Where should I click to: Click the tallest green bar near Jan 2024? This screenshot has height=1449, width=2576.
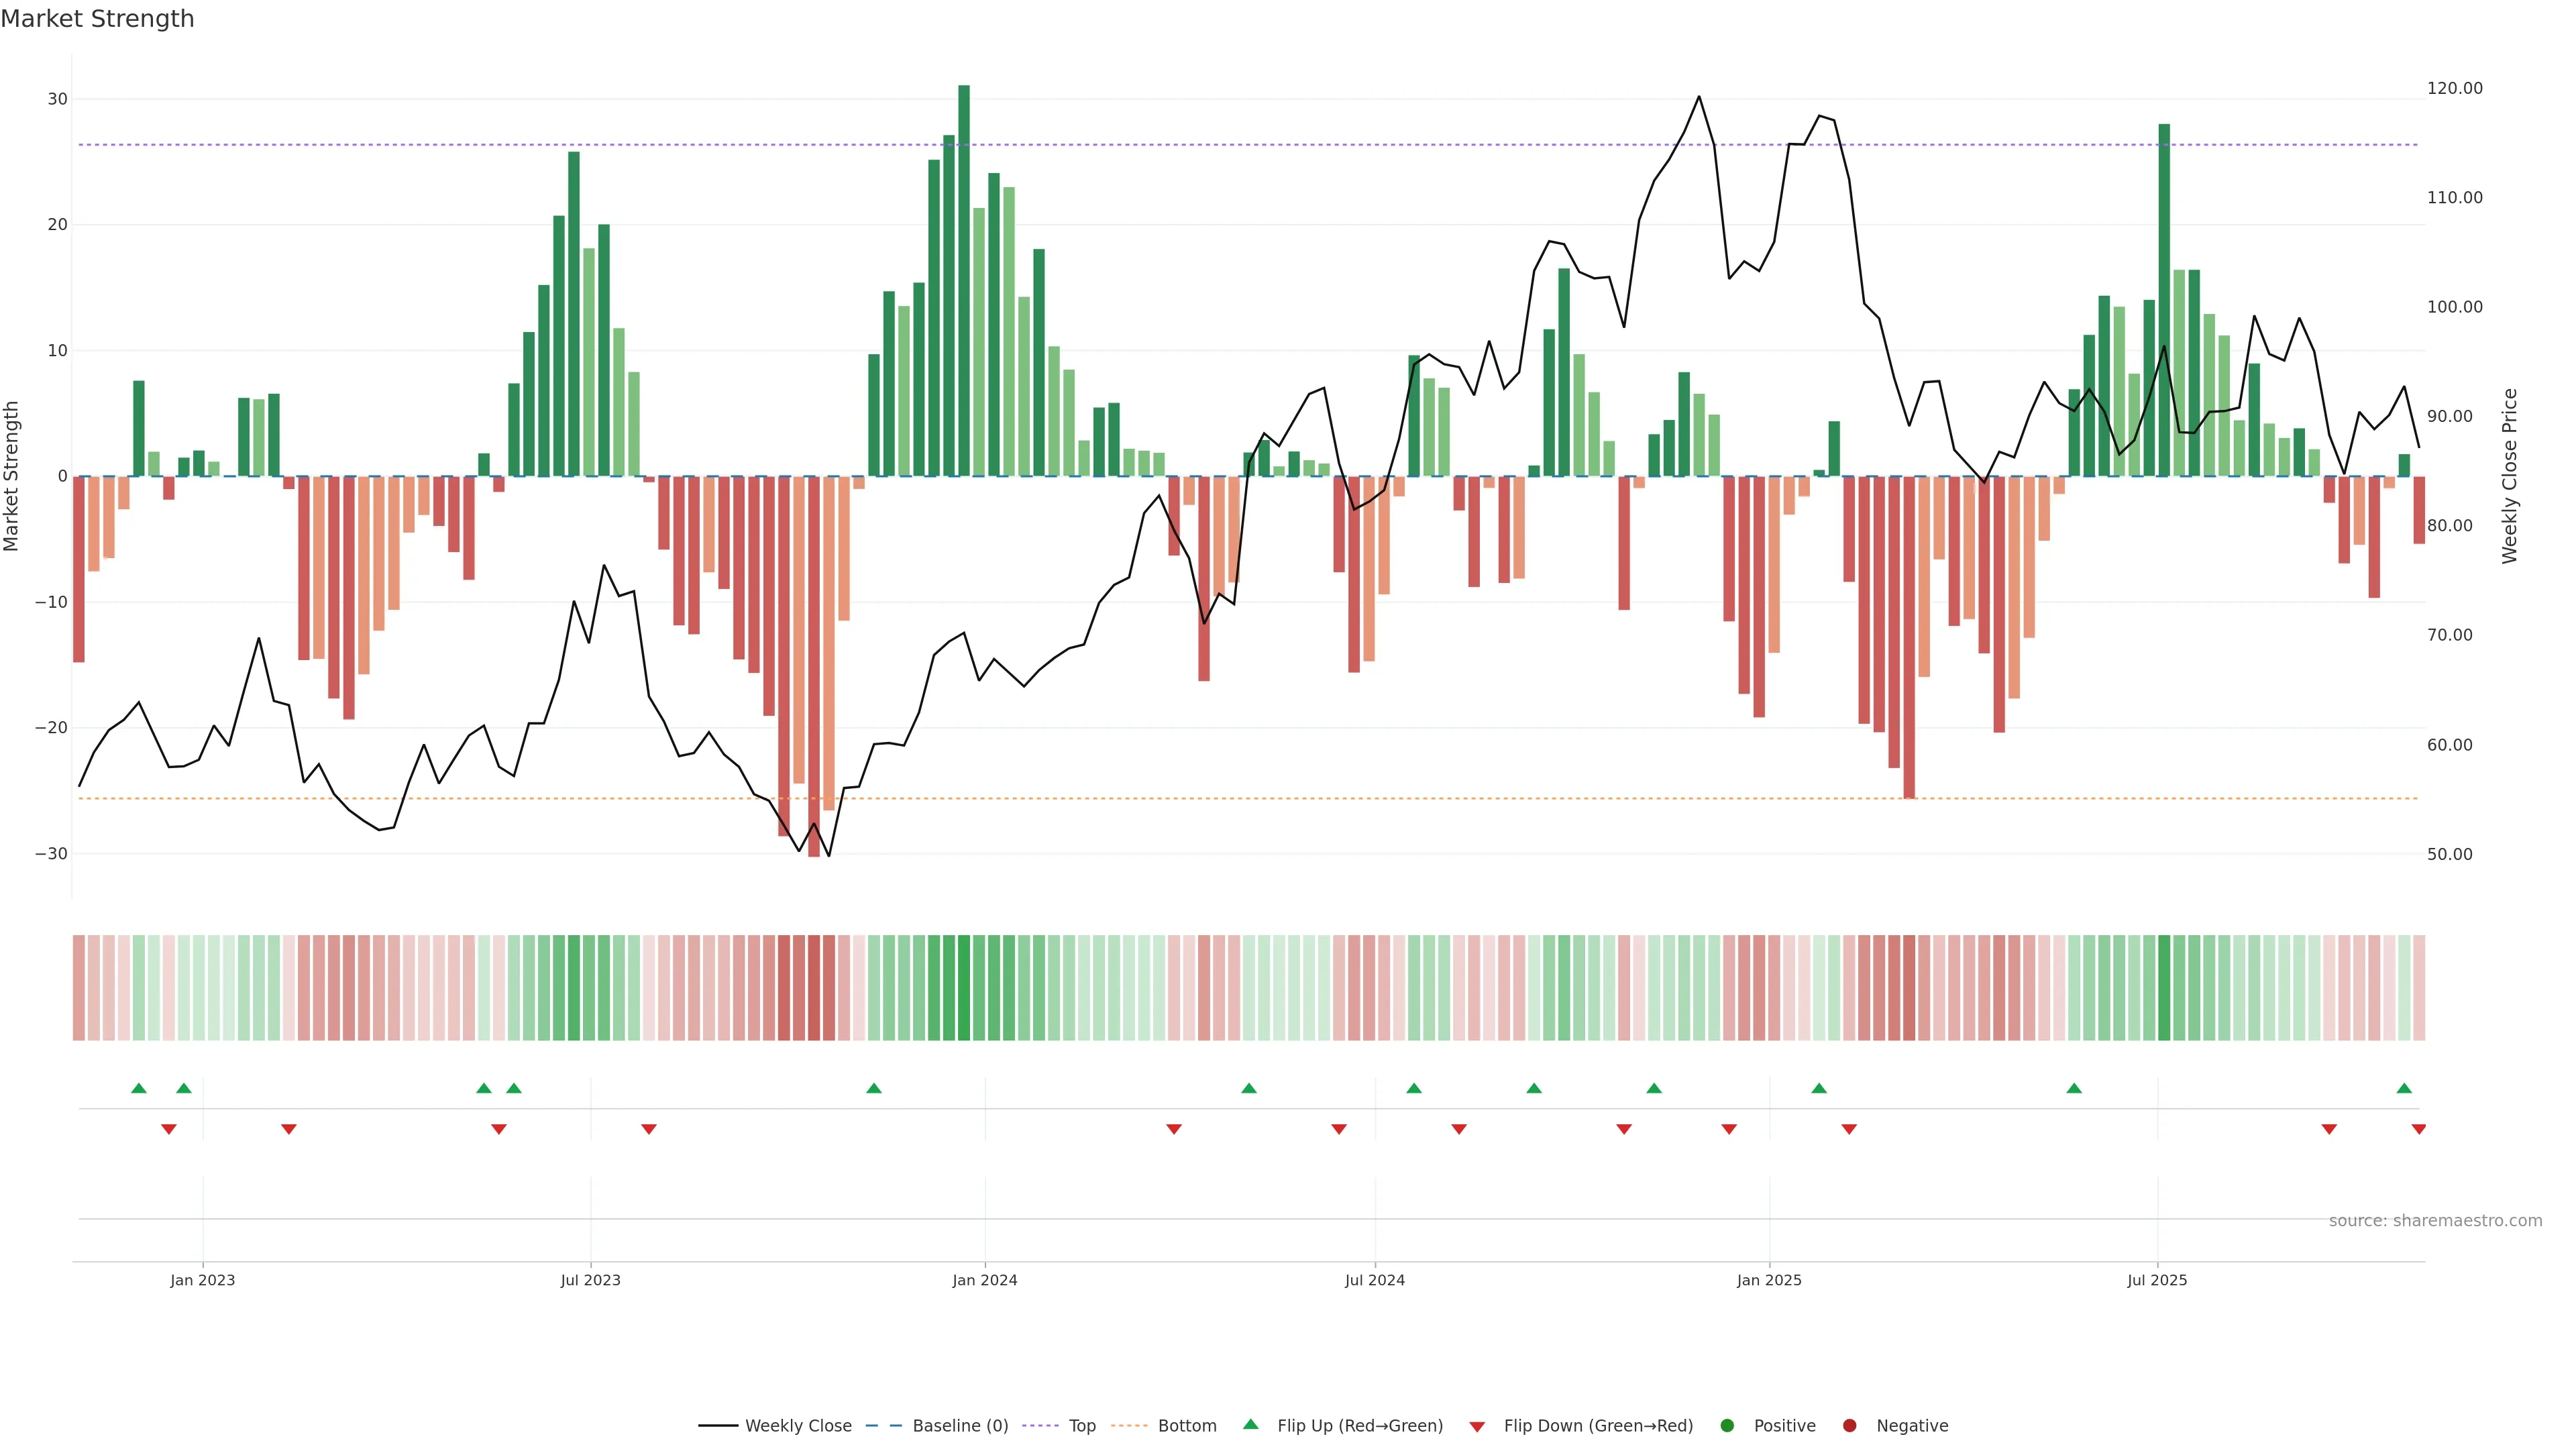pyautogui.click(x=964, y=280)
